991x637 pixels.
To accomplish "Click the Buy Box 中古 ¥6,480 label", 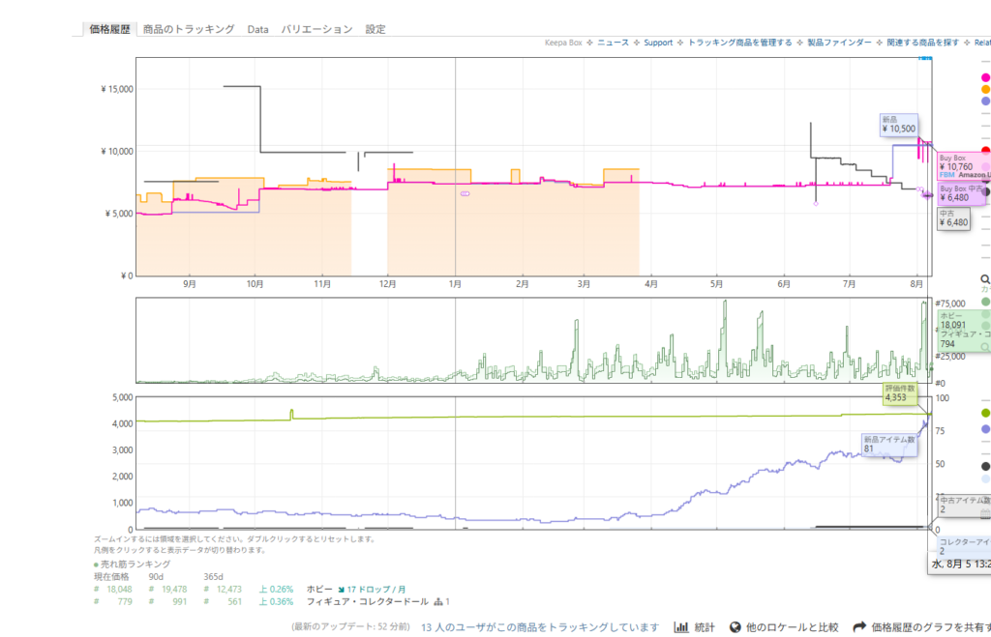I will click(961, 193).
